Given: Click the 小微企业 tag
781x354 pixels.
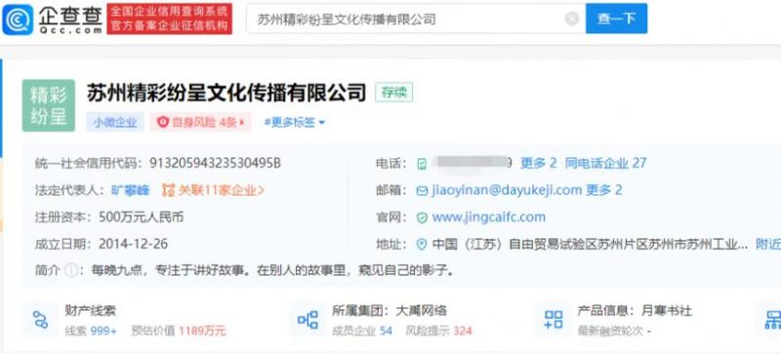Looking at the screenshot, I should click(115, 122).
